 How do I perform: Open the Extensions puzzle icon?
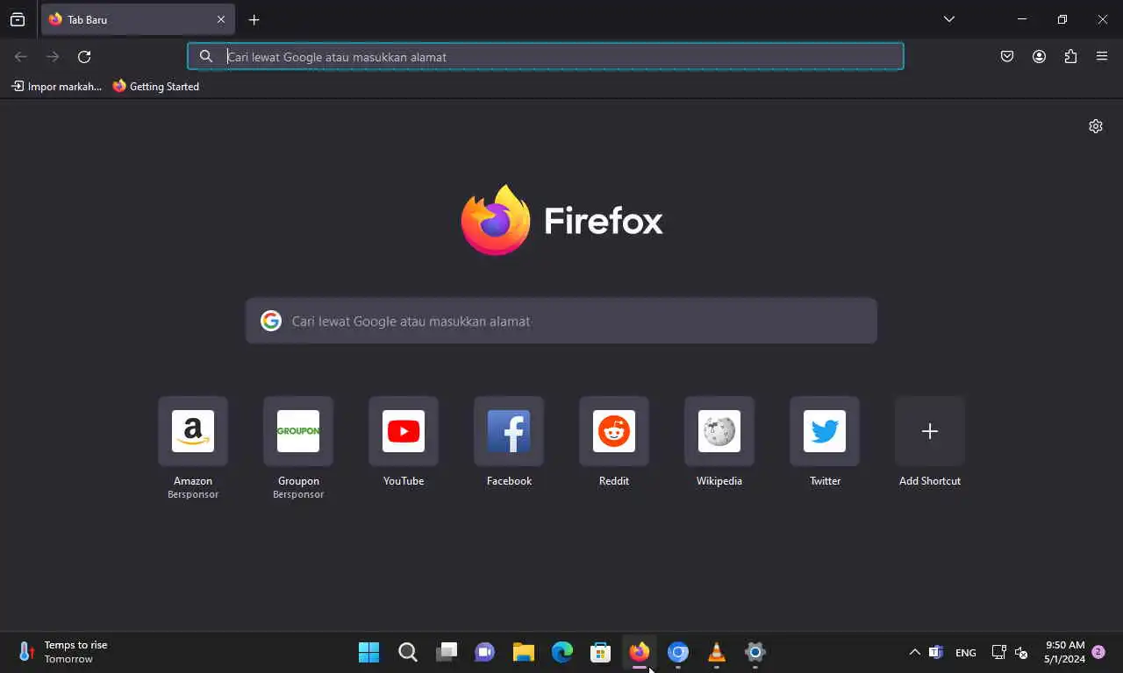click(x=1070, y=57)
